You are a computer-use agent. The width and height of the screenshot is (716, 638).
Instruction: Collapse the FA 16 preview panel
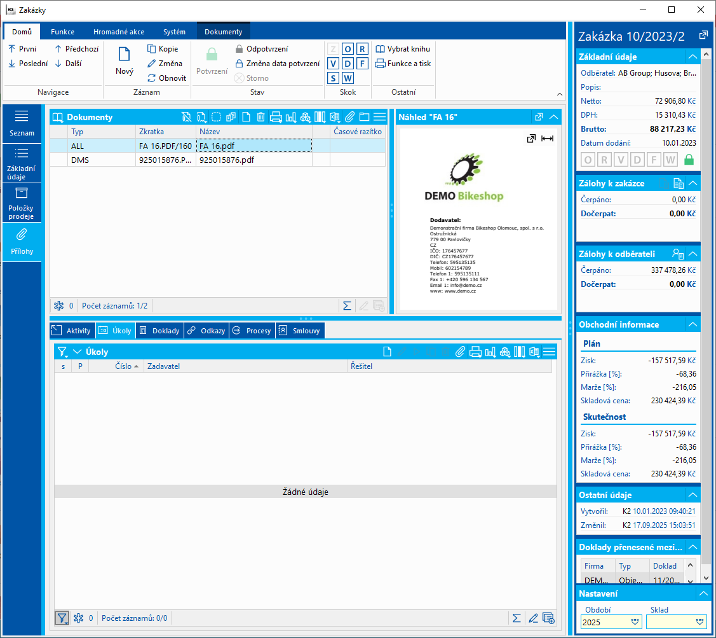pos(553,117)
